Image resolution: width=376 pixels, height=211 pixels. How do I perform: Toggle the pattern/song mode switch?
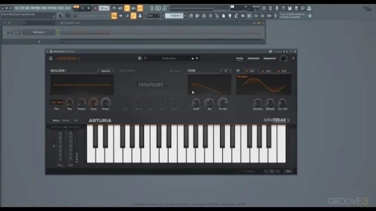point(76,7)
